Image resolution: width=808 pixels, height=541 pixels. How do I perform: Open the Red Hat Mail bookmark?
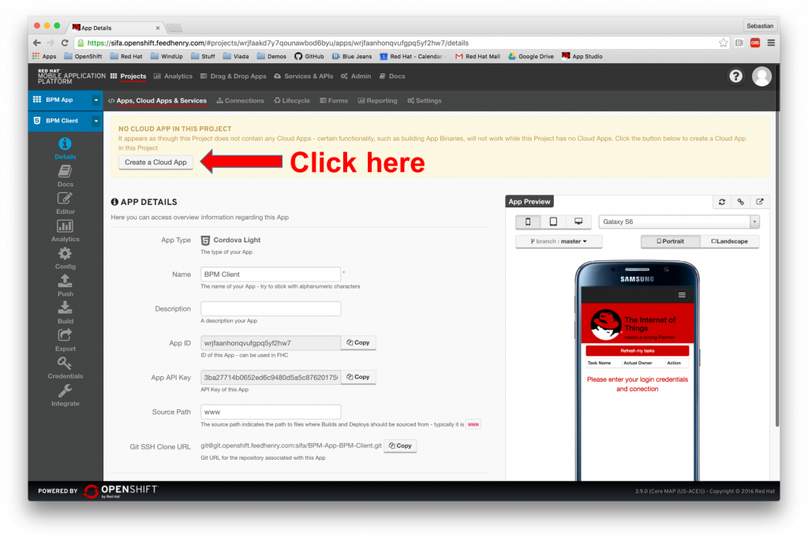pyautogui.click(x=477, y=56)
